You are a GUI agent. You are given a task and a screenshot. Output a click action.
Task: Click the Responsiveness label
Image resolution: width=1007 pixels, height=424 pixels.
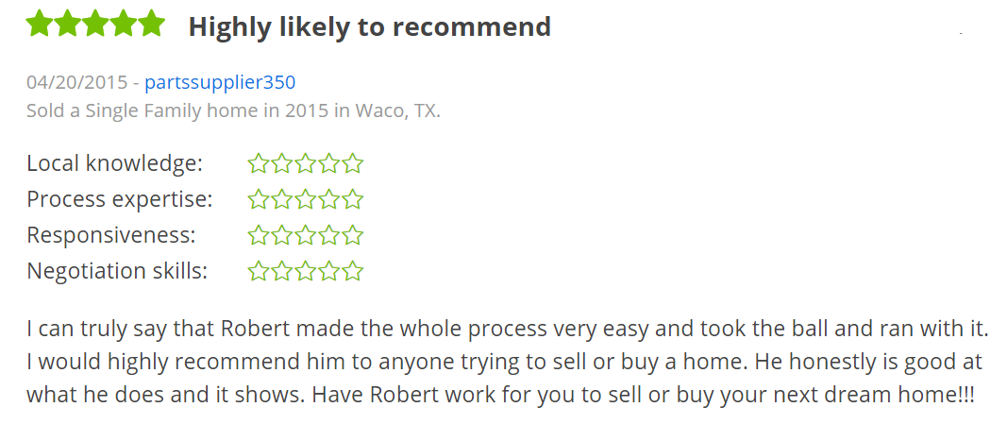click(111, 235)
